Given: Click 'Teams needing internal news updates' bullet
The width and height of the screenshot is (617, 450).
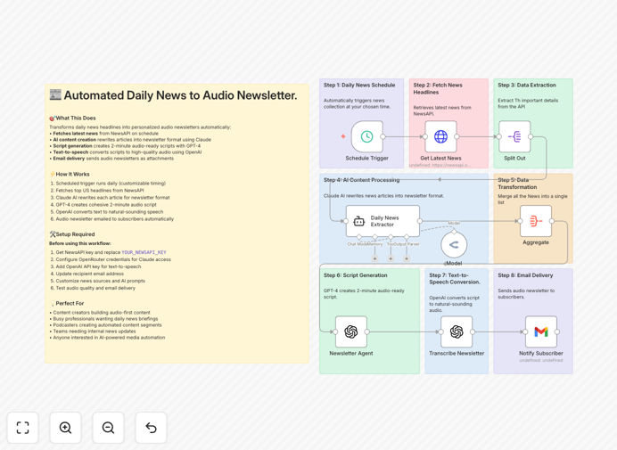Looking at the screenshot, I should click(95, 331).
